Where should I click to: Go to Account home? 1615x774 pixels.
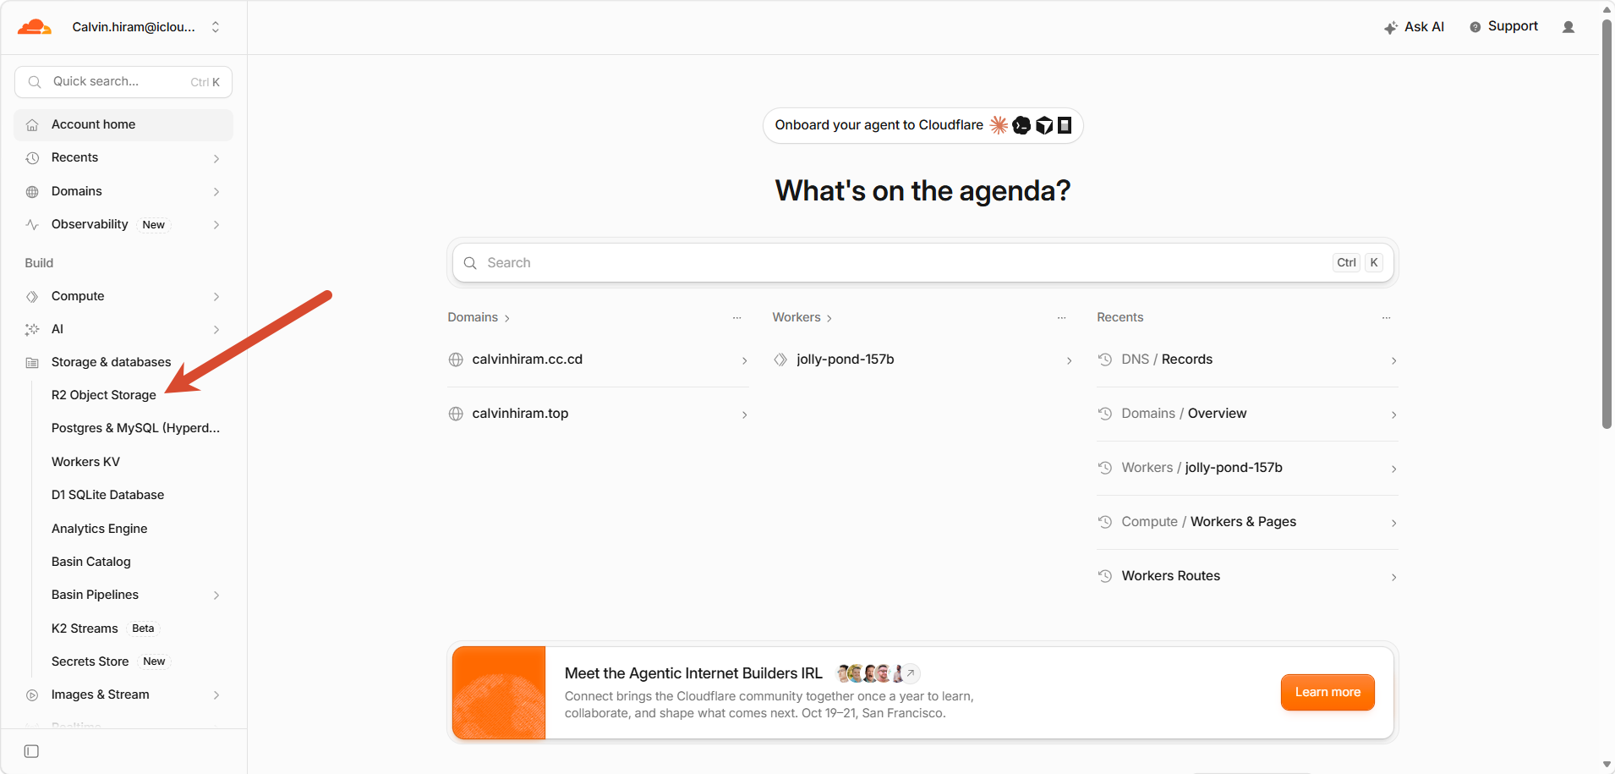pos(123,124)
